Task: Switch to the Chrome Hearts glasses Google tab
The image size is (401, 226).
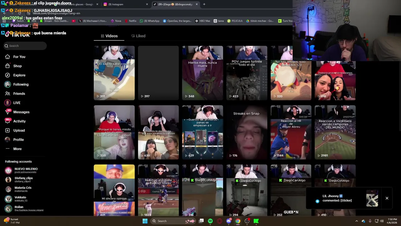Action: (75, 4)
